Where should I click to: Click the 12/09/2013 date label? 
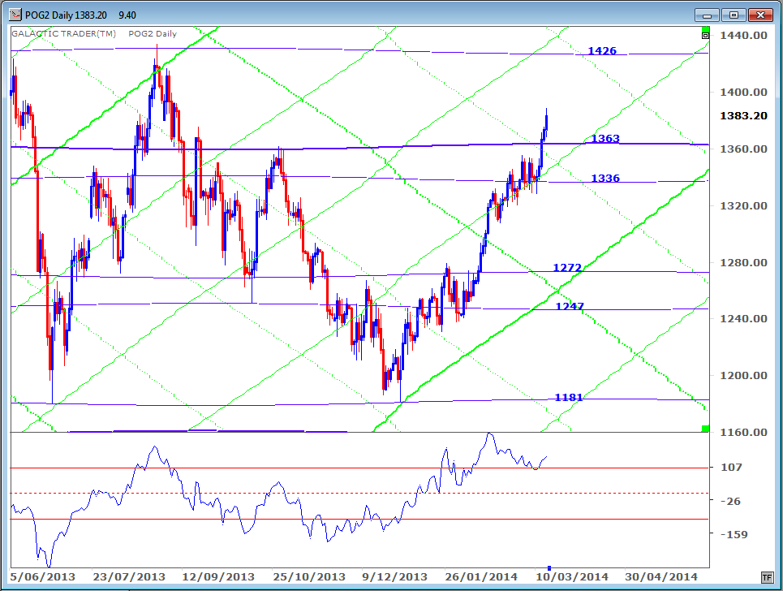coord(218,577)
